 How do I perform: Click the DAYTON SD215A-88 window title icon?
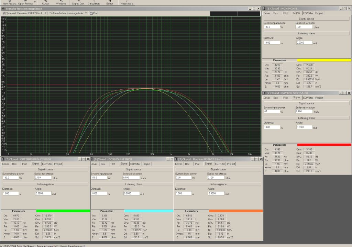point(264,93)
